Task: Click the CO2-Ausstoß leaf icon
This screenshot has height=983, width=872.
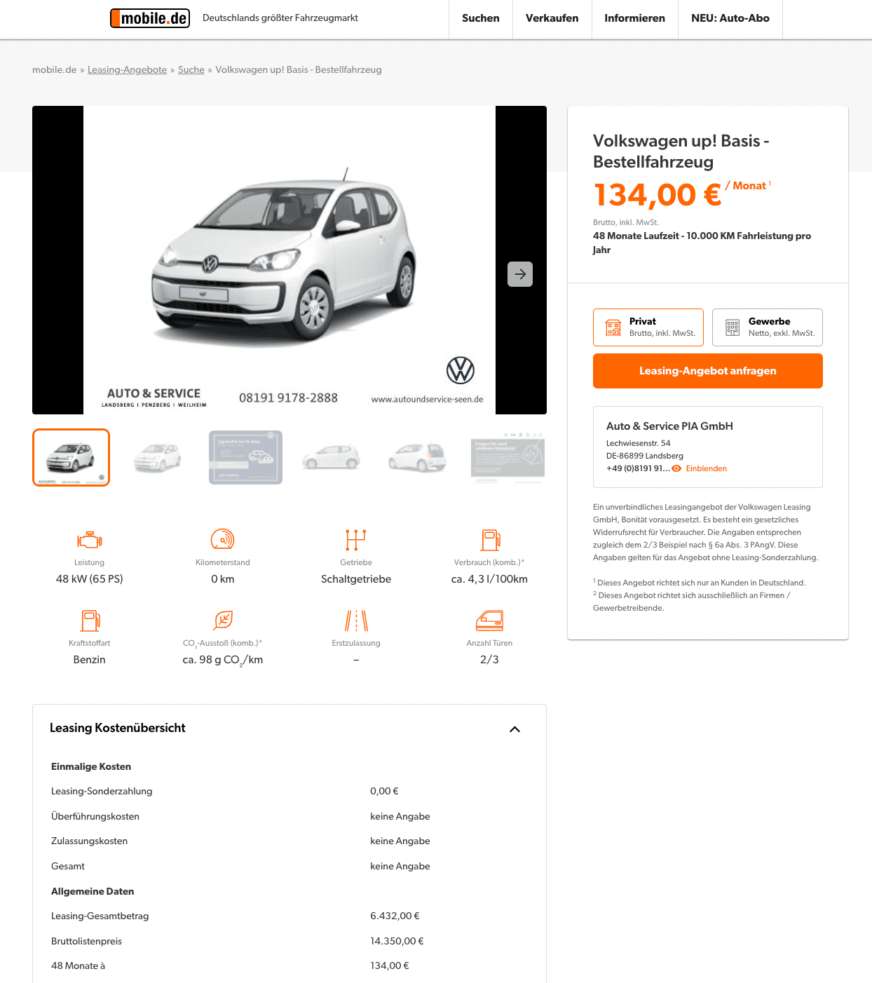Action: tap(223, 621)
